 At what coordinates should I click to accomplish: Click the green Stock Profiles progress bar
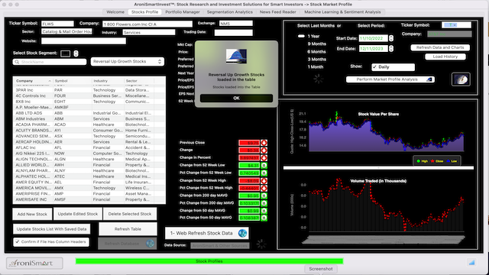[209, 261]
